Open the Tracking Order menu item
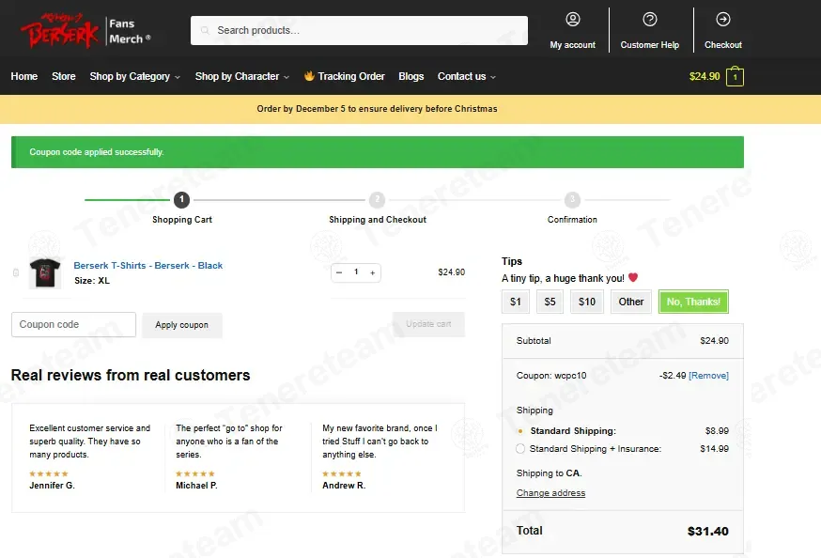Viewport: 821px width, 558px height. [x=345, y=76]
